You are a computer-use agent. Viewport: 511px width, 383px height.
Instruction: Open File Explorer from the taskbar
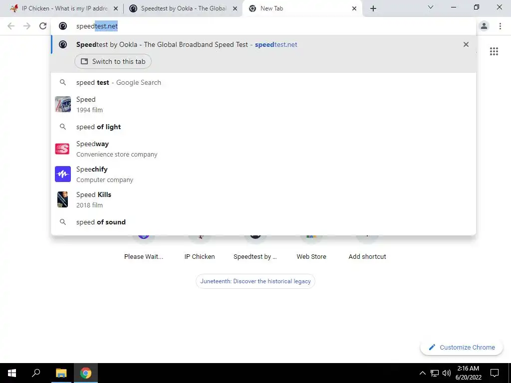click(x=61, y=373)
